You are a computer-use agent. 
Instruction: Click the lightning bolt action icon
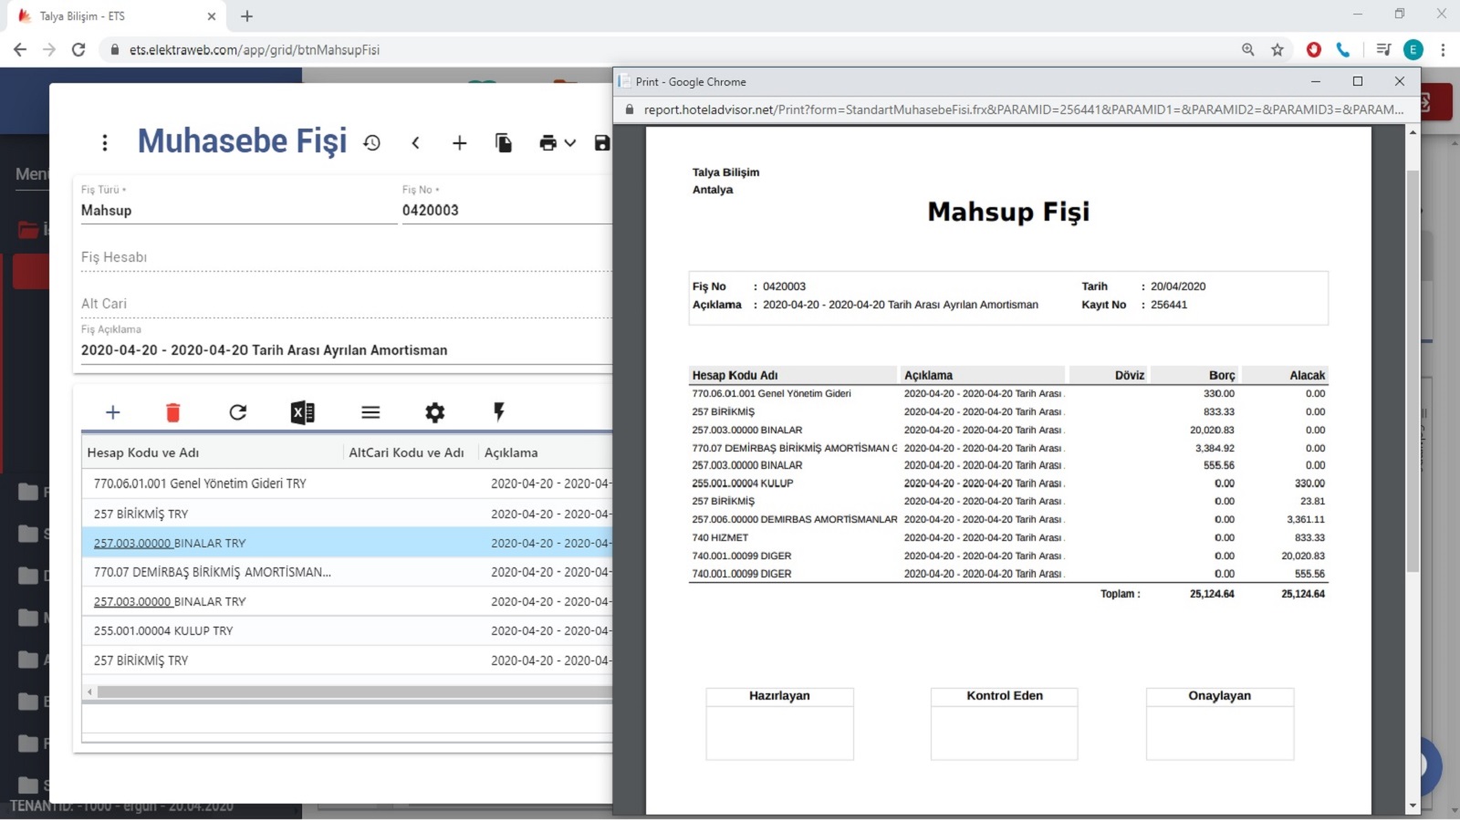(x=499, y=412)
